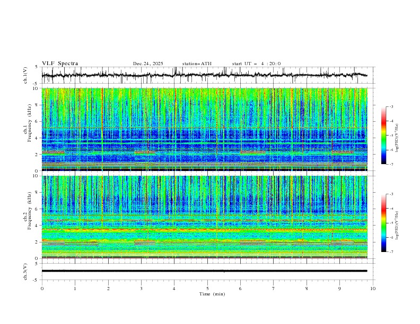Click the "start UT = 4 :20: 0" text

pyautogui.click(x=256, y=64)
